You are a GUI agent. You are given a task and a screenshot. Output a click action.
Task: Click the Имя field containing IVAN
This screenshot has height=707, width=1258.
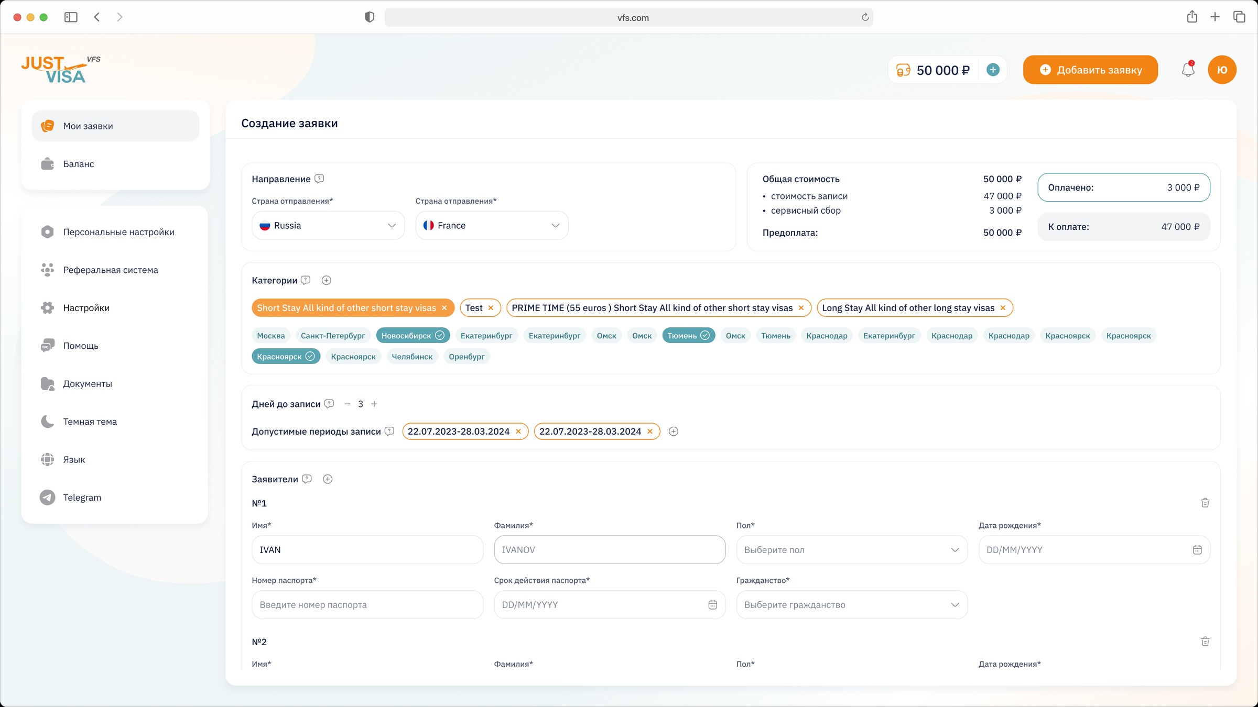coord(367,549)
